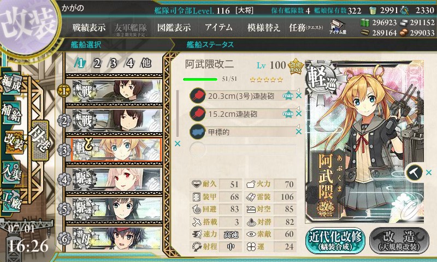Open the 工廠 factory sidebar icon
Image resolution: width=437 pixels, height=262 pixels.
coord(11,201)
